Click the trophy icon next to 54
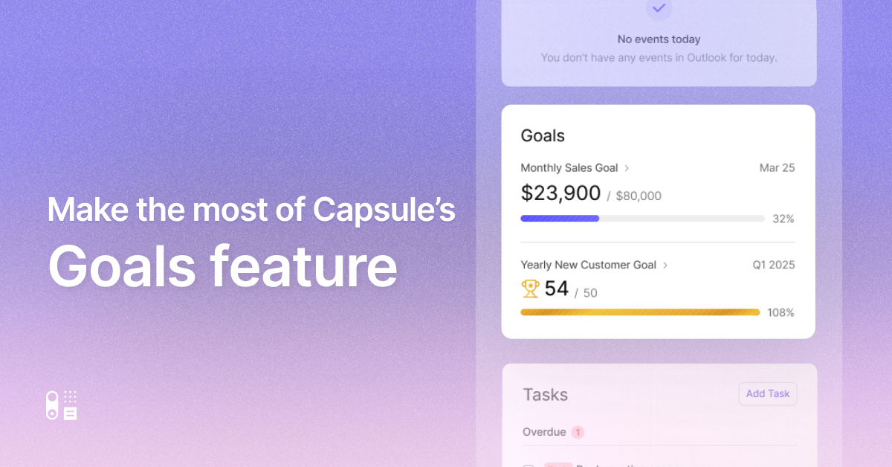The image size is (892, 467). [529, 289]
